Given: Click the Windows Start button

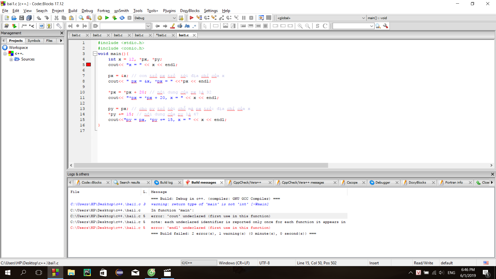Looking at the screenshot, I should tap(8, 273).
